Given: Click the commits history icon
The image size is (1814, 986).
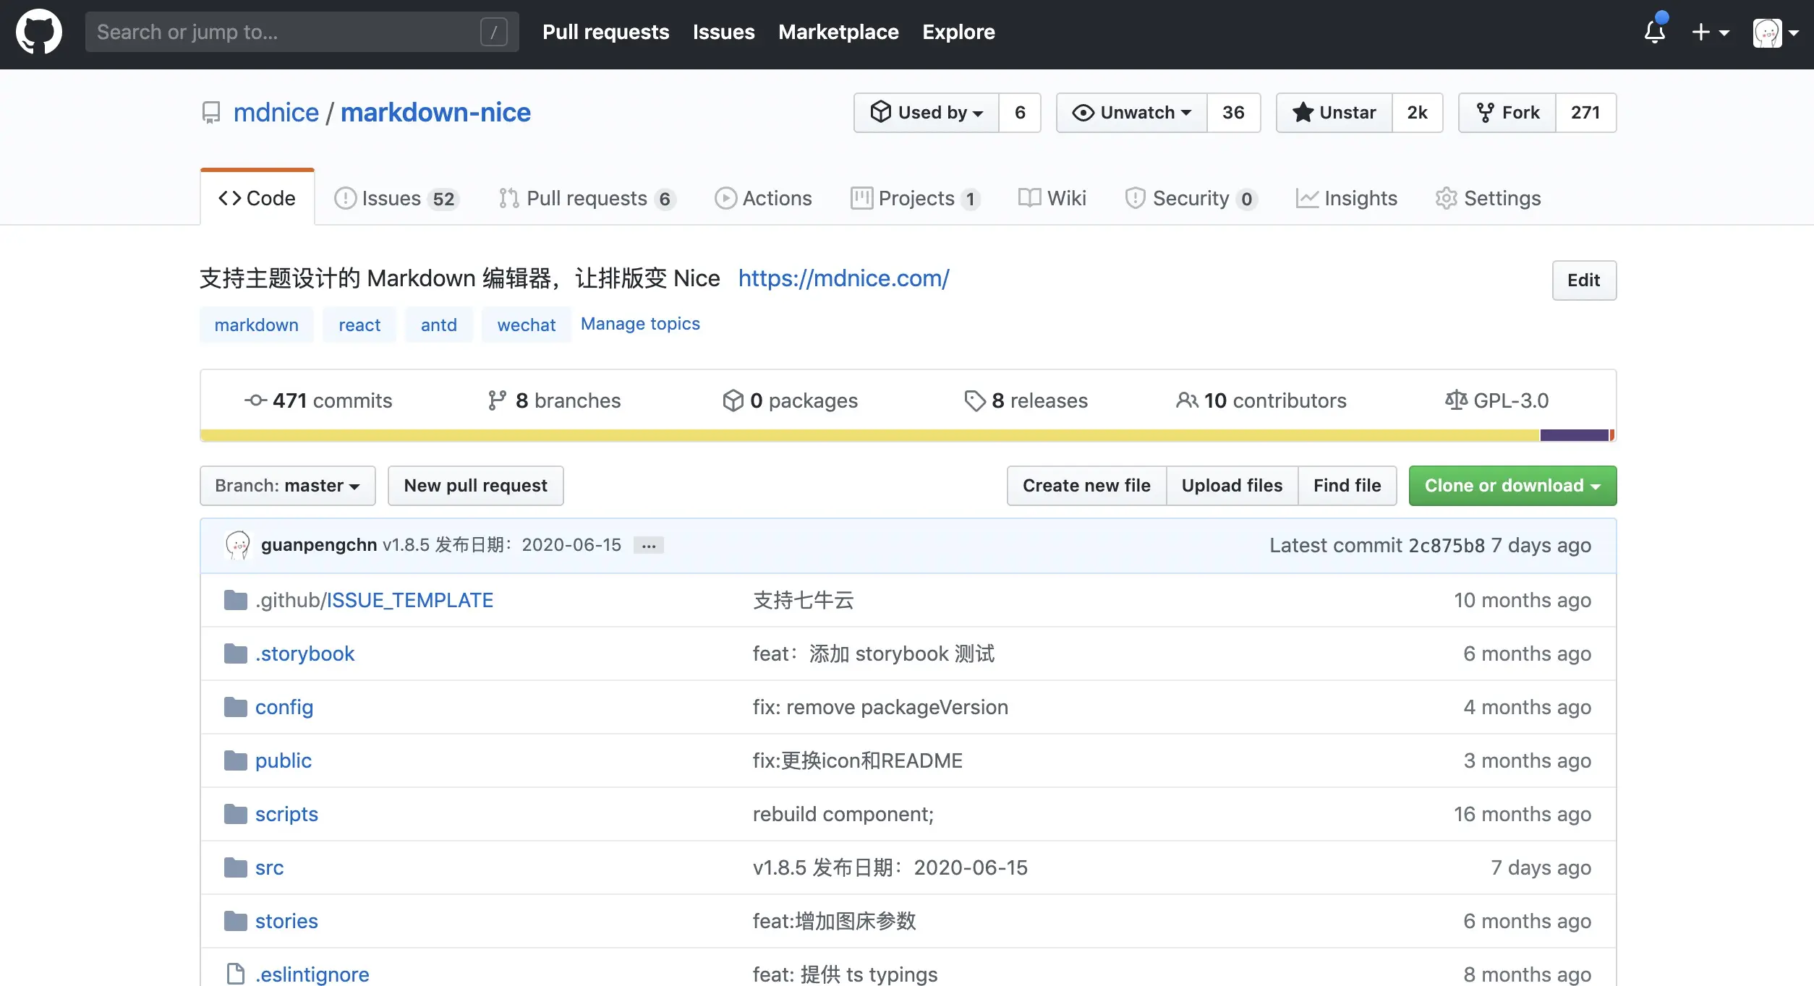Looking at the screenshot, I should 255,400.
